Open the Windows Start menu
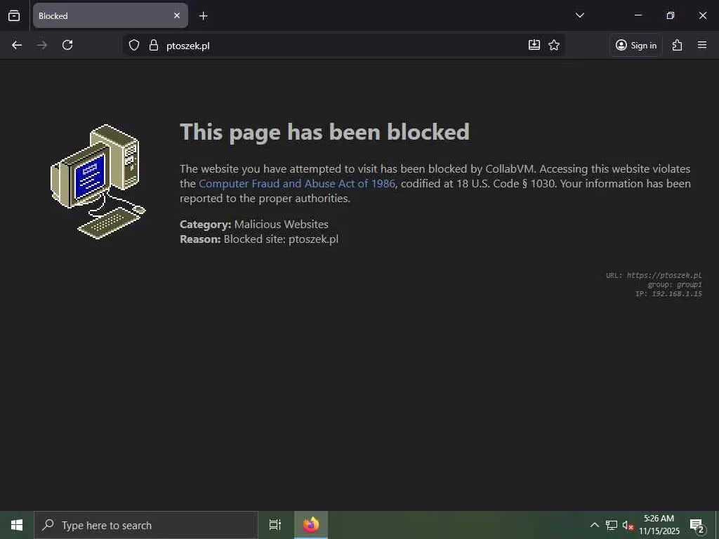The image size is (719, 539). [17, 525]
